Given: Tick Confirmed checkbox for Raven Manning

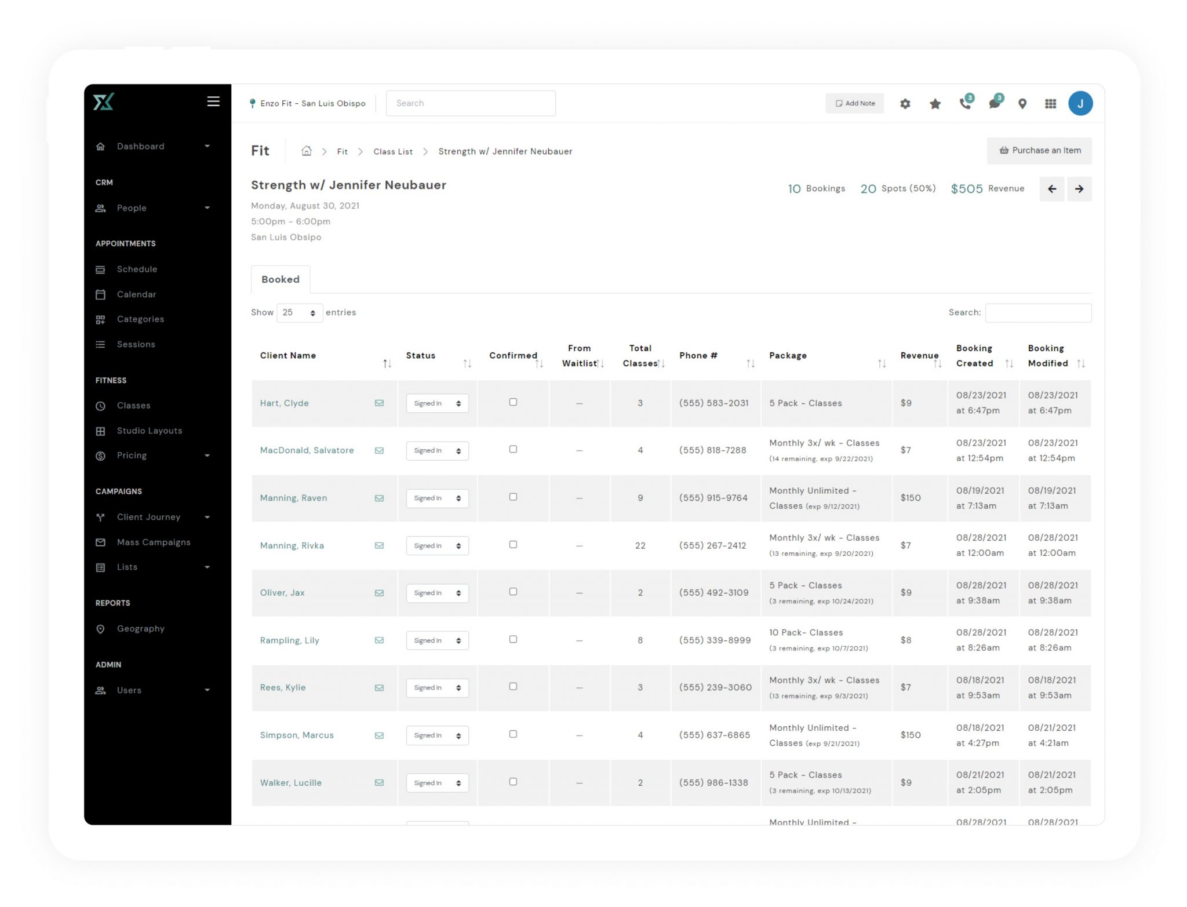Looking at the screenshot, I should point(513,497).
